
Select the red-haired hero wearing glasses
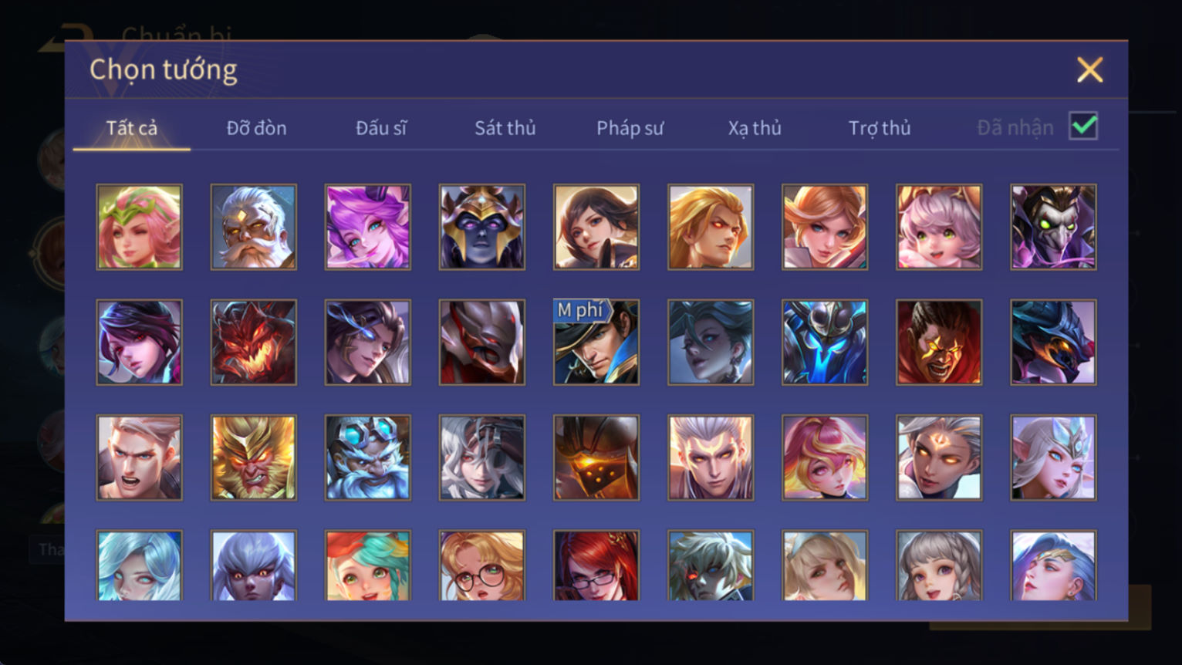pyautogui.click(x=596, y=565)
